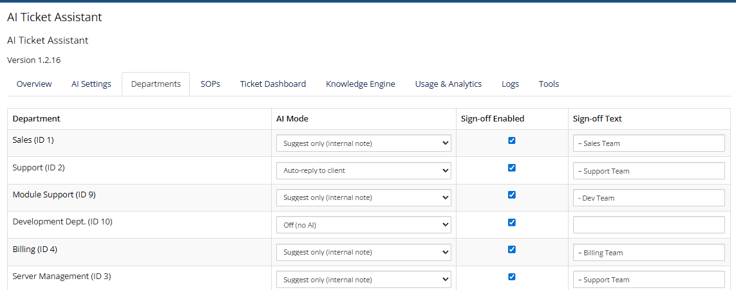Click the empty Development Dept. sign-off text field

point(648,225)
